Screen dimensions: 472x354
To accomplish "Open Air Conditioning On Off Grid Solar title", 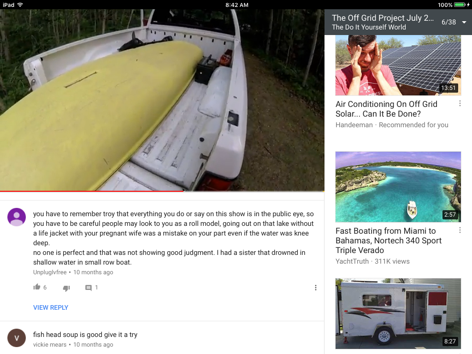I will click(x=386, y=109).
